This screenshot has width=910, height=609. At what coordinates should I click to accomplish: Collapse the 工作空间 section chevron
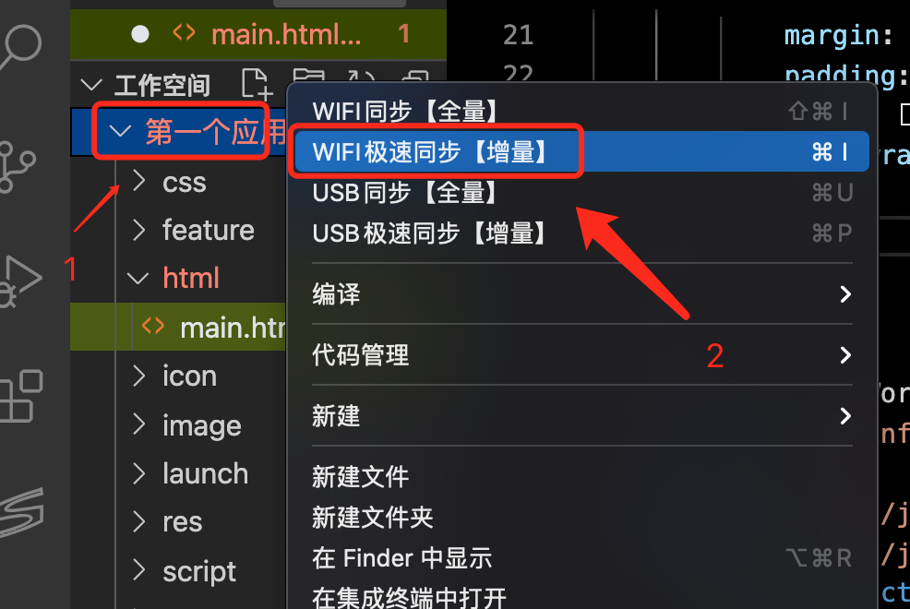tap(91, 85)
